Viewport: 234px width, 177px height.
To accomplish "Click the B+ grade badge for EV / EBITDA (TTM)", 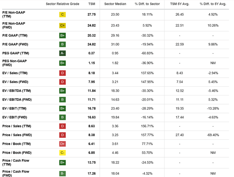I will pos(63,90).
